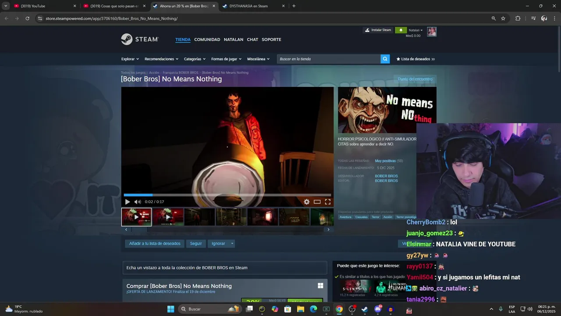This screenshot has height=316, width=561.
Task: Open the SOPORTE menu item
Action: click(271, 39)
